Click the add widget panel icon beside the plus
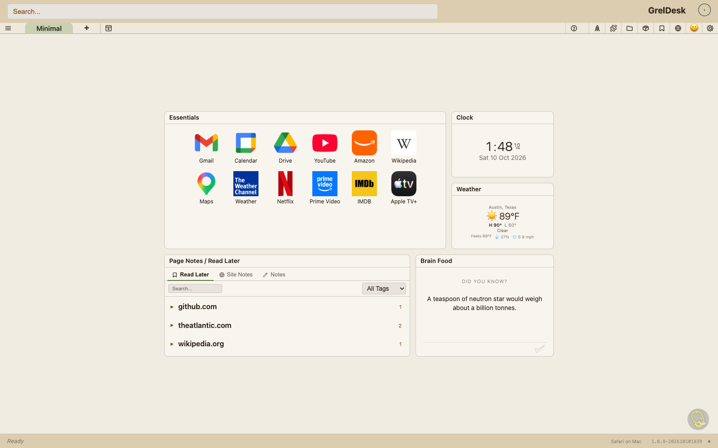Screen dimensions: 718x448 [x=109, y=28]
